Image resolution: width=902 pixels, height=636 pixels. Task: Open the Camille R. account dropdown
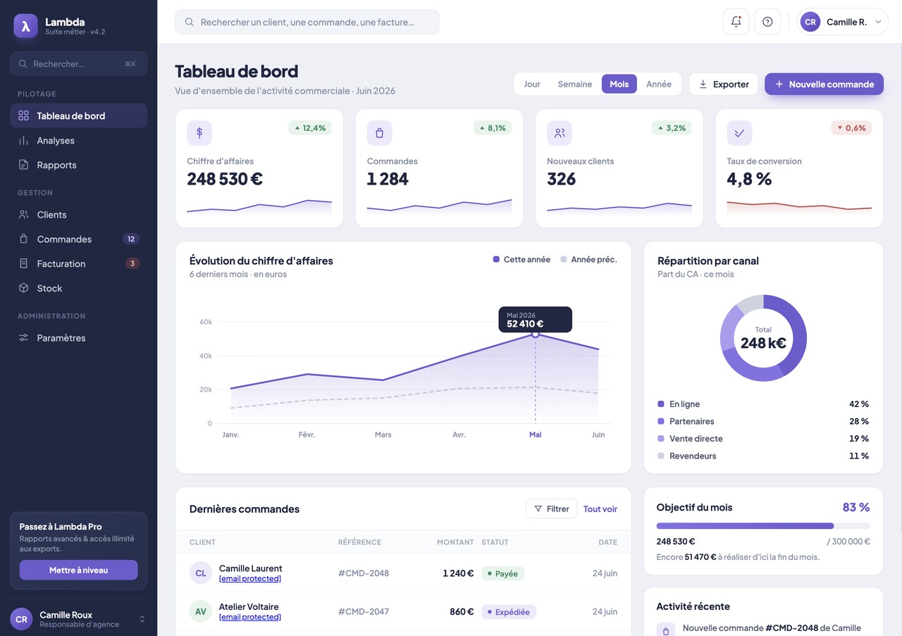843,22
